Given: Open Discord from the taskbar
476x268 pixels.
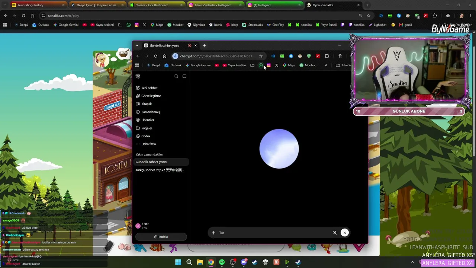Looking at the screenshot, I should coord(244,262).
